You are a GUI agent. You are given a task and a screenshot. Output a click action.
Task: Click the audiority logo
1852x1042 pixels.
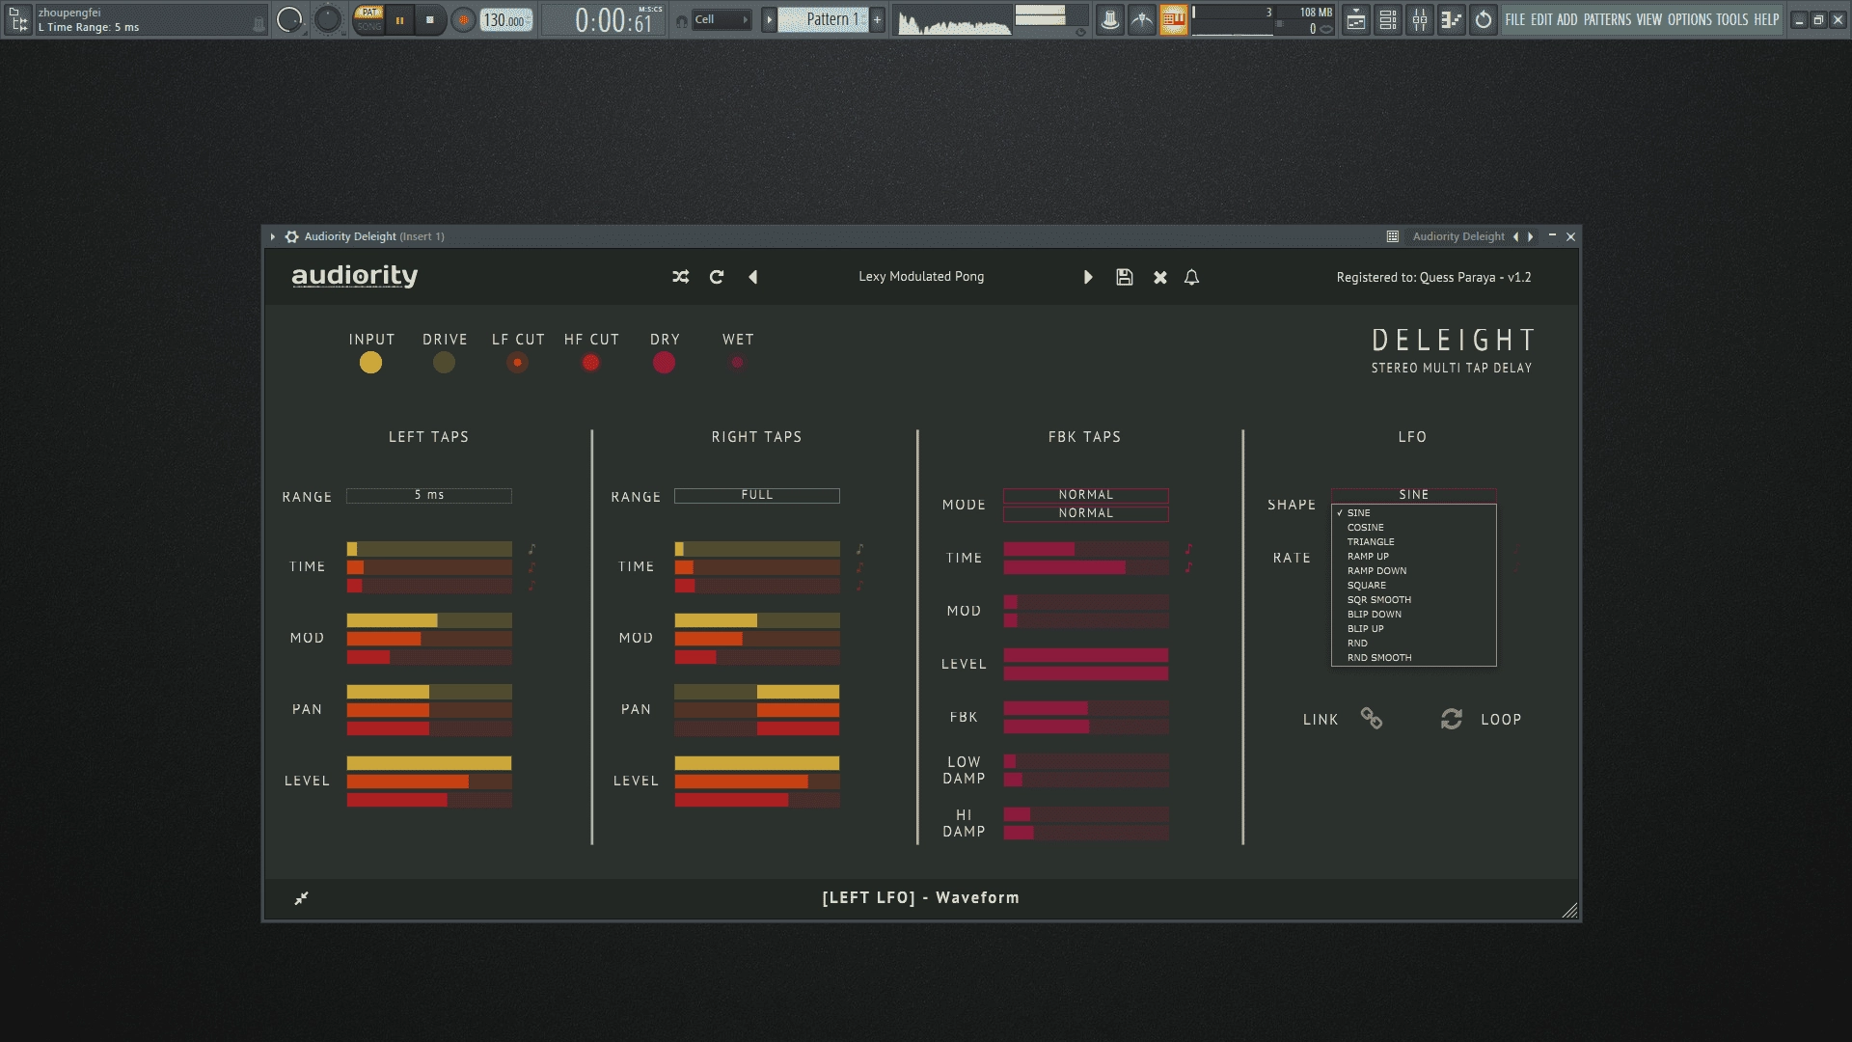click(355, 276)
